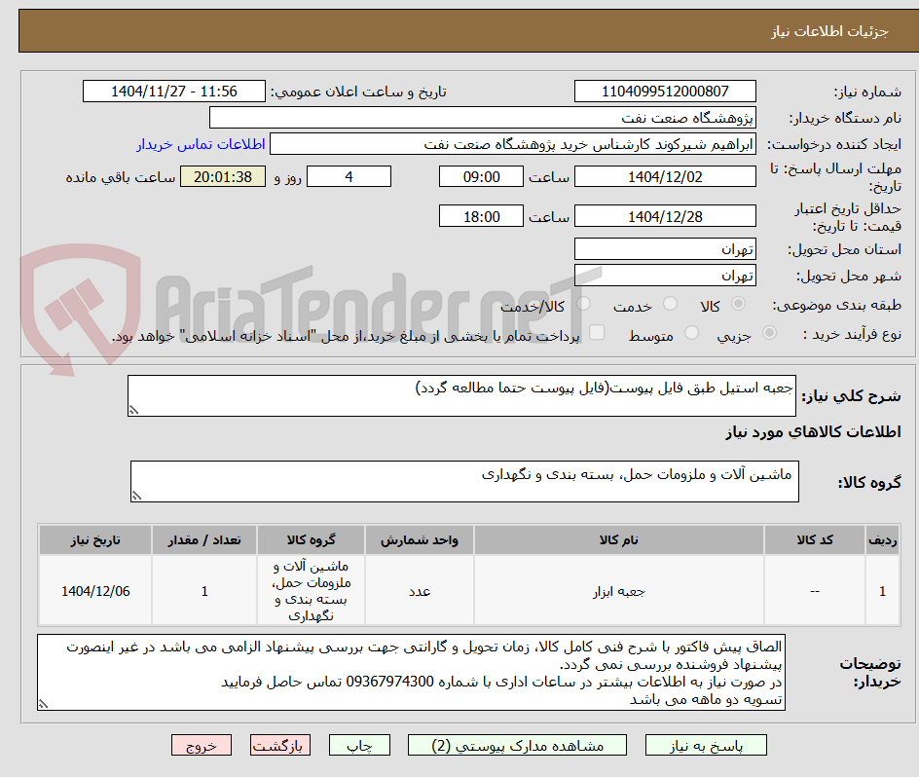Click the need date cell 1404/12/06

[95, 591]
